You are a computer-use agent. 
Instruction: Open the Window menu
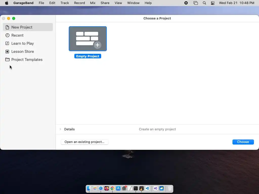pyautogui.click(x=133, y=3)
